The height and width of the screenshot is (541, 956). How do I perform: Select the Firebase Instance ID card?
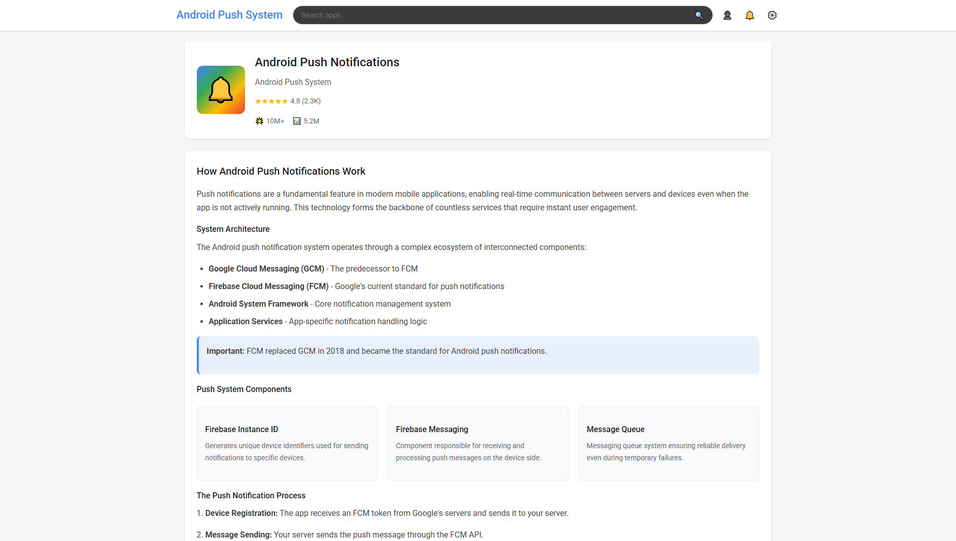(x=287, y=443)
